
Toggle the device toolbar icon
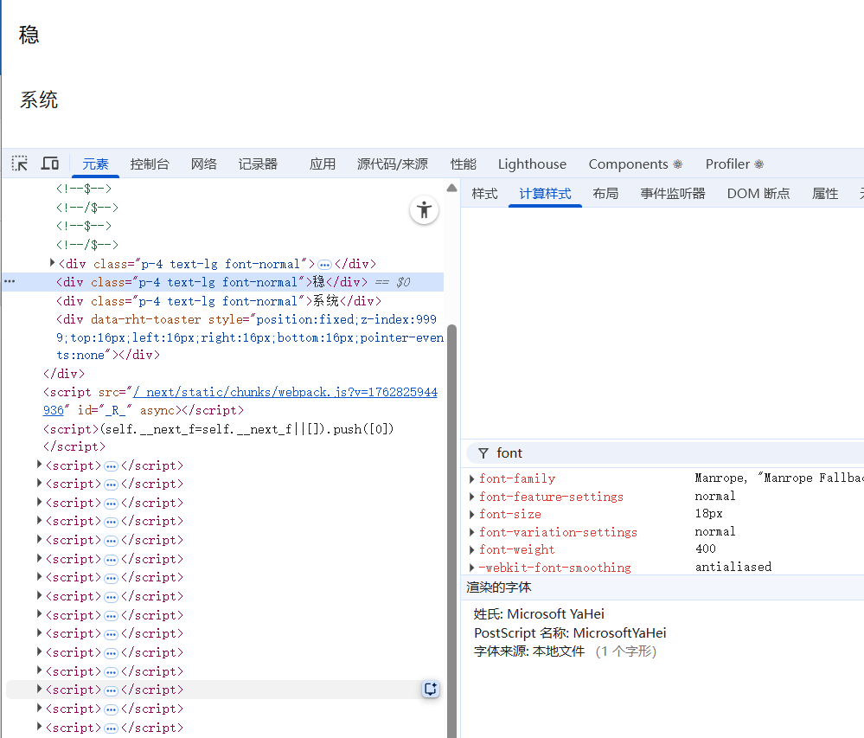[49, 164]
